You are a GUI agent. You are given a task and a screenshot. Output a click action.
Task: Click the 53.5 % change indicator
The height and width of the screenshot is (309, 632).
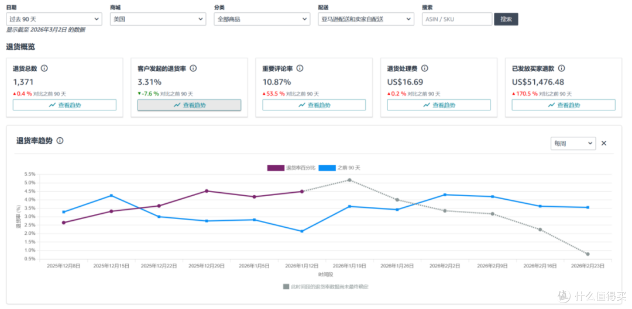click(274, 93)
